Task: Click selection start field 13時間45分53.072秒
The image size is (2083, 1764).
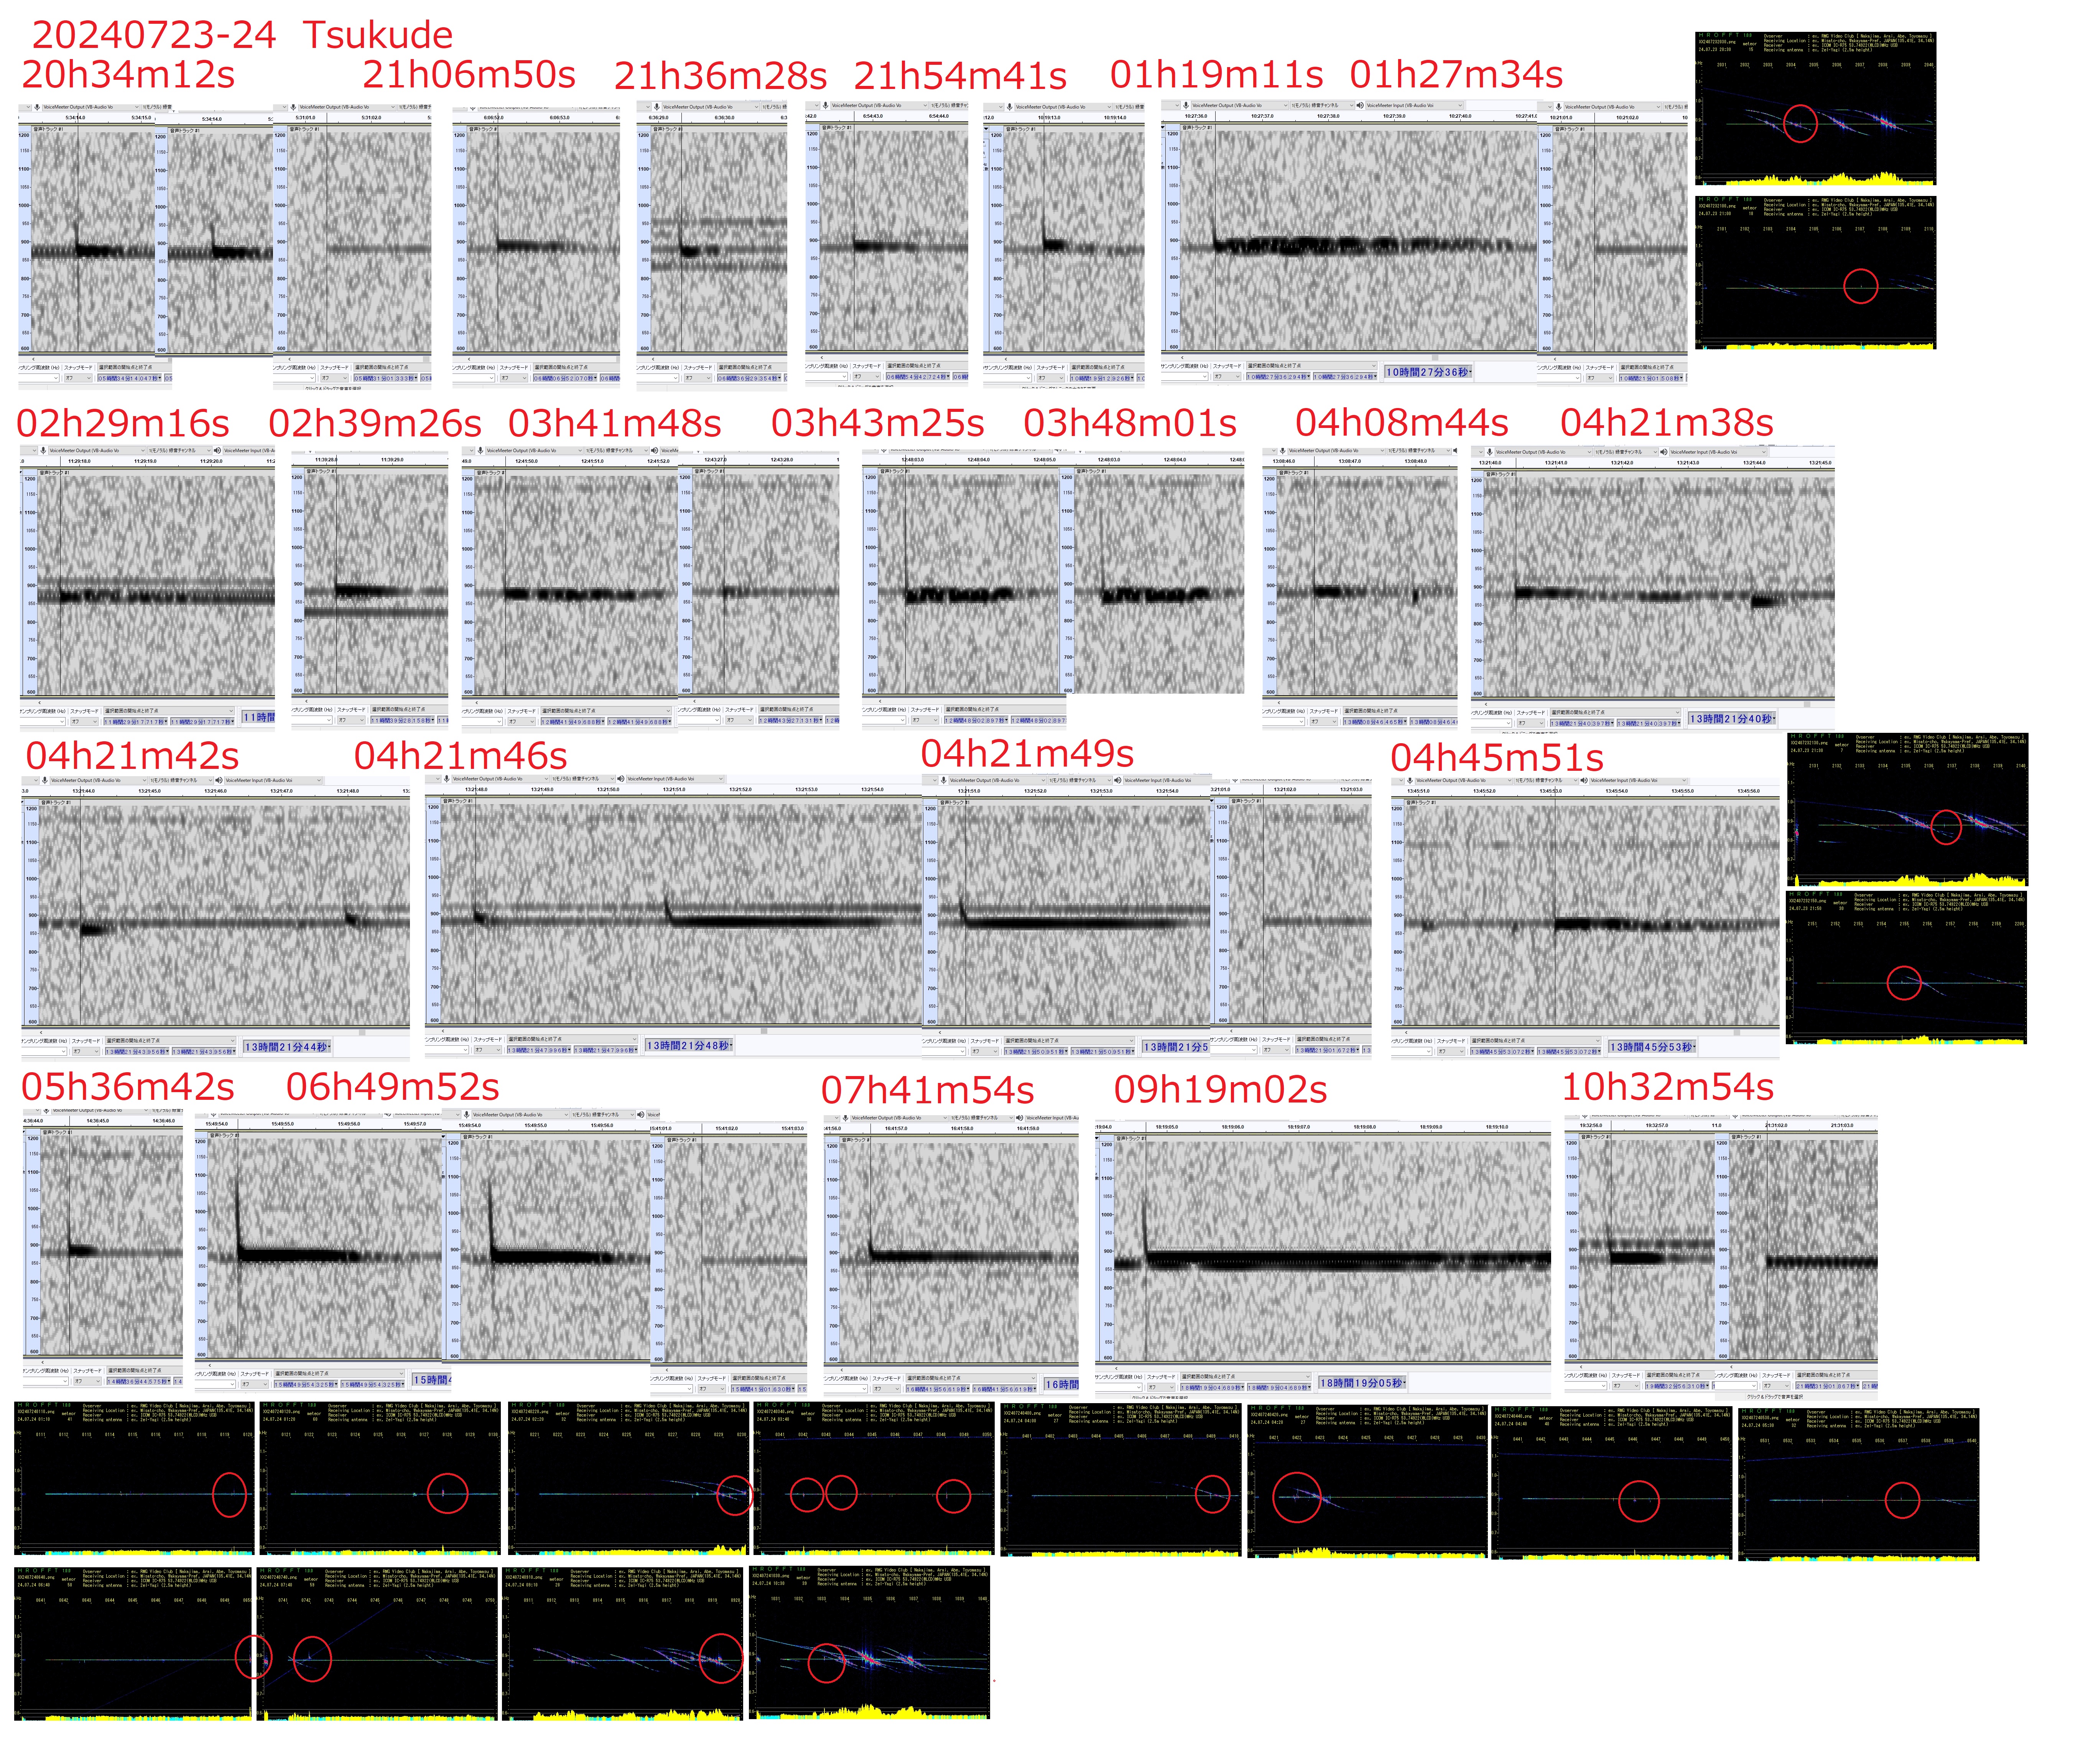Action: [1502, 1052]
